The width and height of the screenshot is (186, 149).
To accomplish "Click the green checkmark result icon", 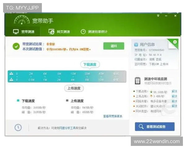I will [16, 46].
